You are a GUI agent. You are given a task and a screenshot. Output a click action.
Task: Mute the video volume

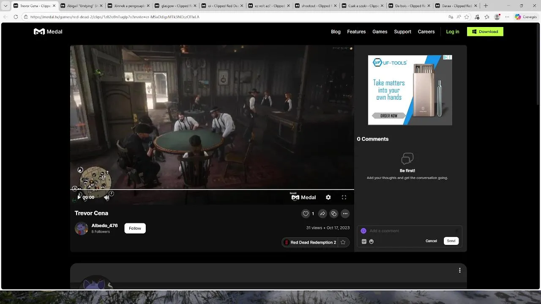click(107, 197)
